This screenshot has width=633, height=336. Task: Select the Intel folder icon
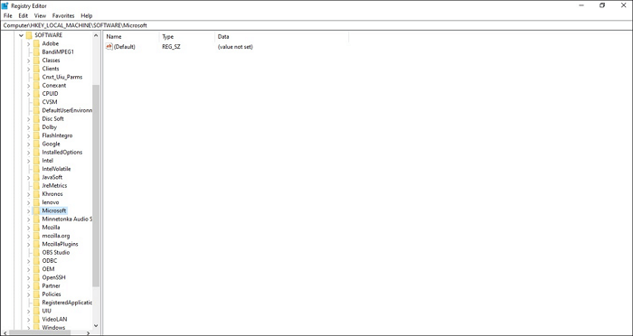click(x=36, y=161)
